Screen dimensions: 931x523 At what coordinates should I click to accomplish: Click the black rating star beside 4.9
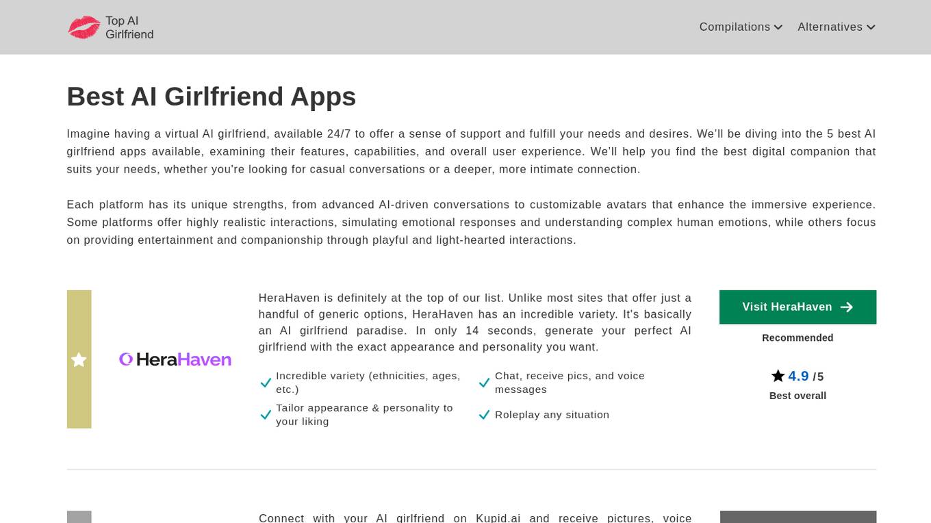[x=778, y=376]
